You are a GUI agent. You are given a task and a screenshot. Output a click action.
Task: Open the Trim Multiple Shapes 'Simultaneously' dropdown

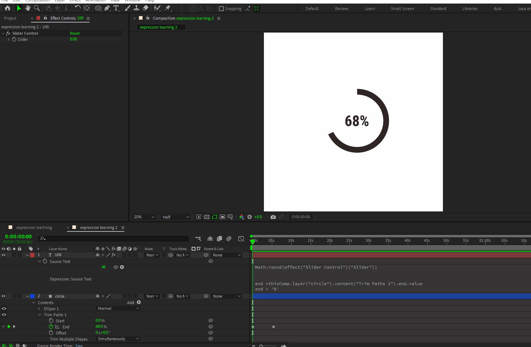pos(118,339)
